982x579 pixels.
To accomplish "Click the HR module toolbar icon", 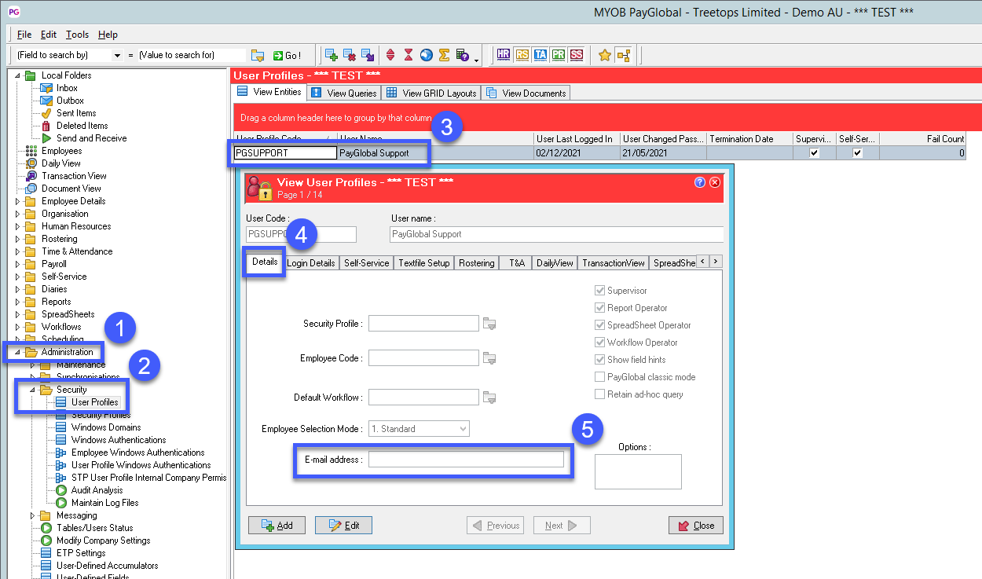I will [x=504, y=55].
